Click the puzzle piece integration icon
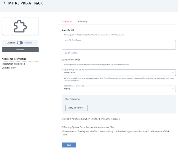178x149 pixels. [20, 26]
